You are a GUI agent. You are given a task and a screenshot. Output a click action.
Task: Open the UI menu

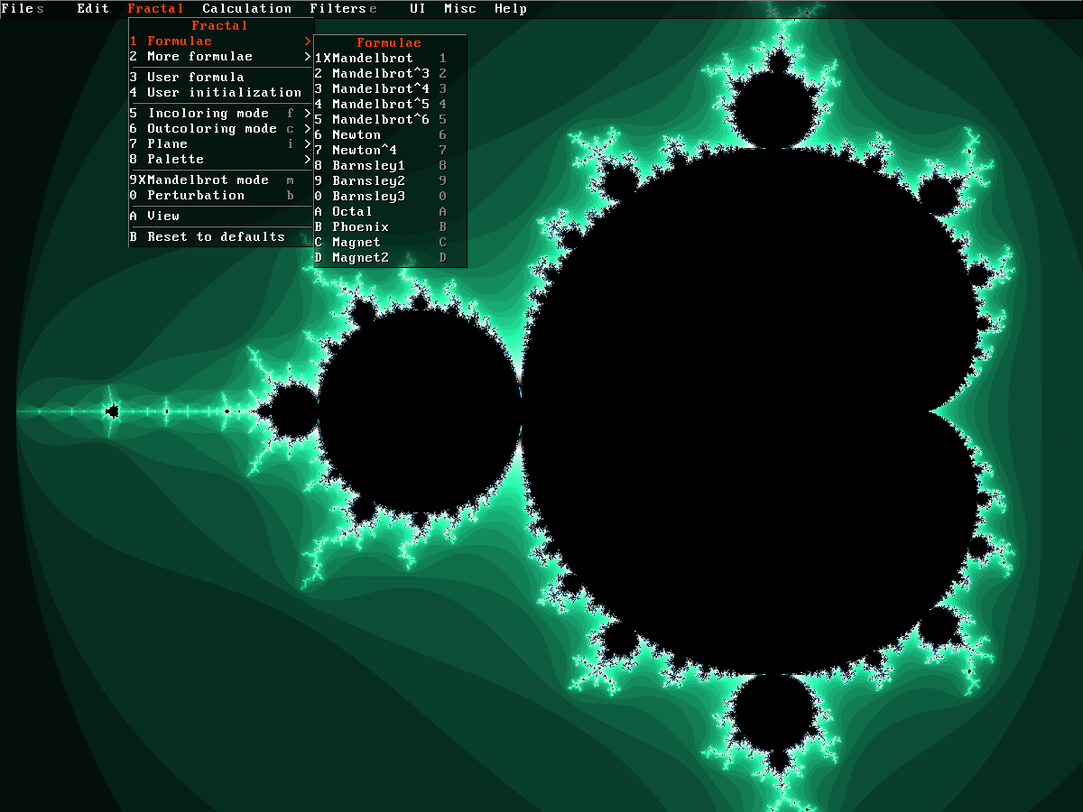(x=417, y=9)
